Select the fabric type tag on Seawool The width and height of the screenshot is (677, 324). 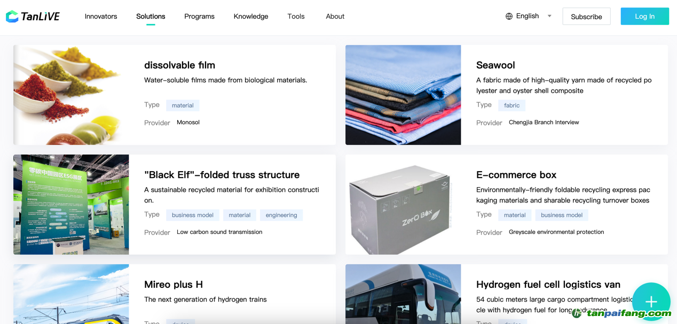click(x=511, y=106)
